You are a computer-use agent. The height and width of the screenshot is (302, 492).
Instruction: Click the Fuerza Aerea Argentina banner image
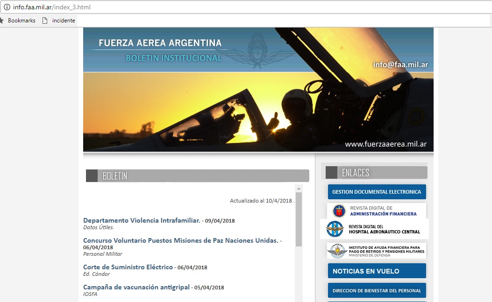[x=258, y=89]
